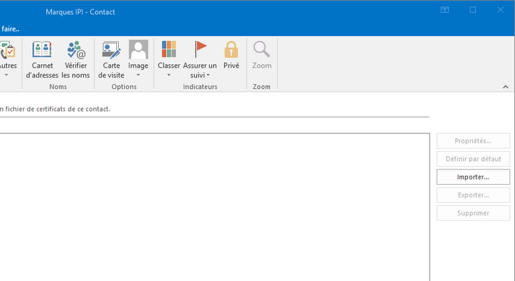Expand the Classer dropdown arrow
Screen dimensions: 515x281
(x=169, y=75)
